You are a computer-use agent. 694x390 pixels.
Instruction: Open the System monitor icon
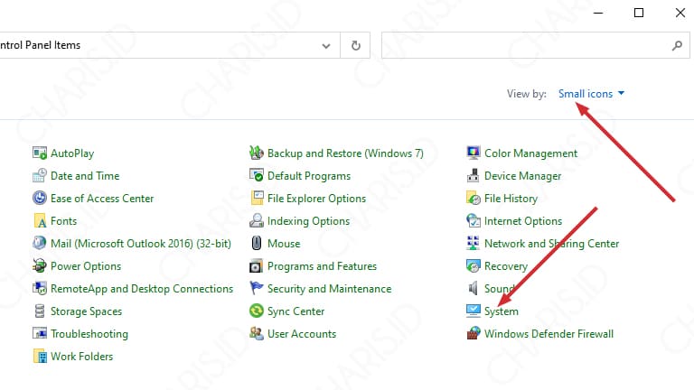pyautogui.click(x=474, y=311)
